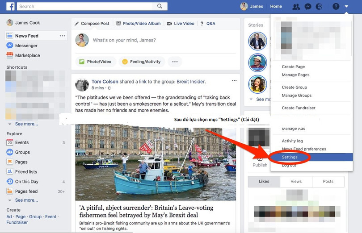This screenshot has height=233, width=362.
Task: Click Fundraiser link in Create section
Action: [17, 222]
